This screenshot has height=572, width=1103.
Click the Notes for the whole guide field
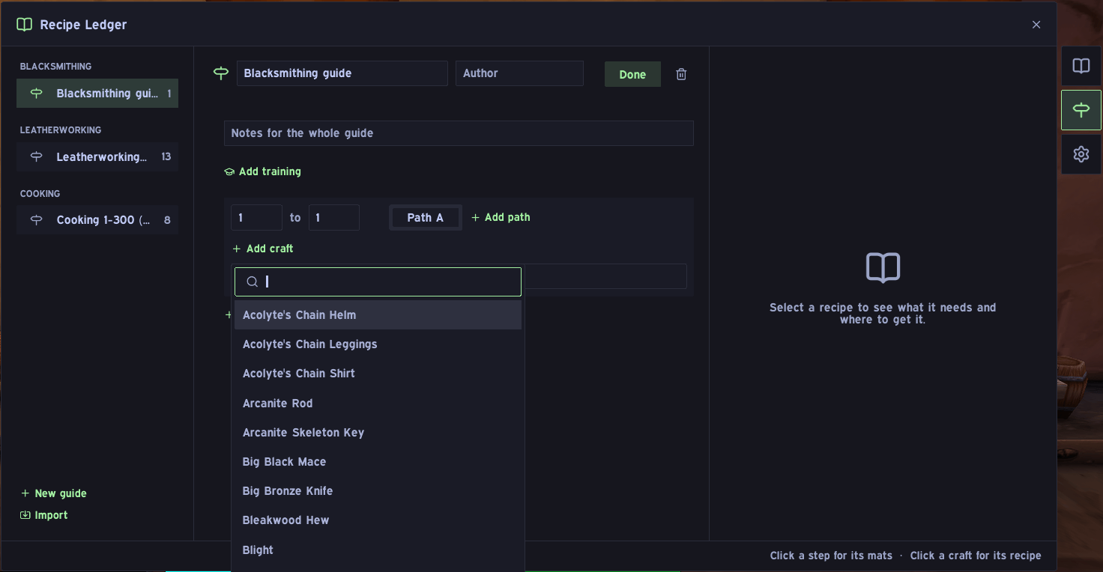[459, 133]
